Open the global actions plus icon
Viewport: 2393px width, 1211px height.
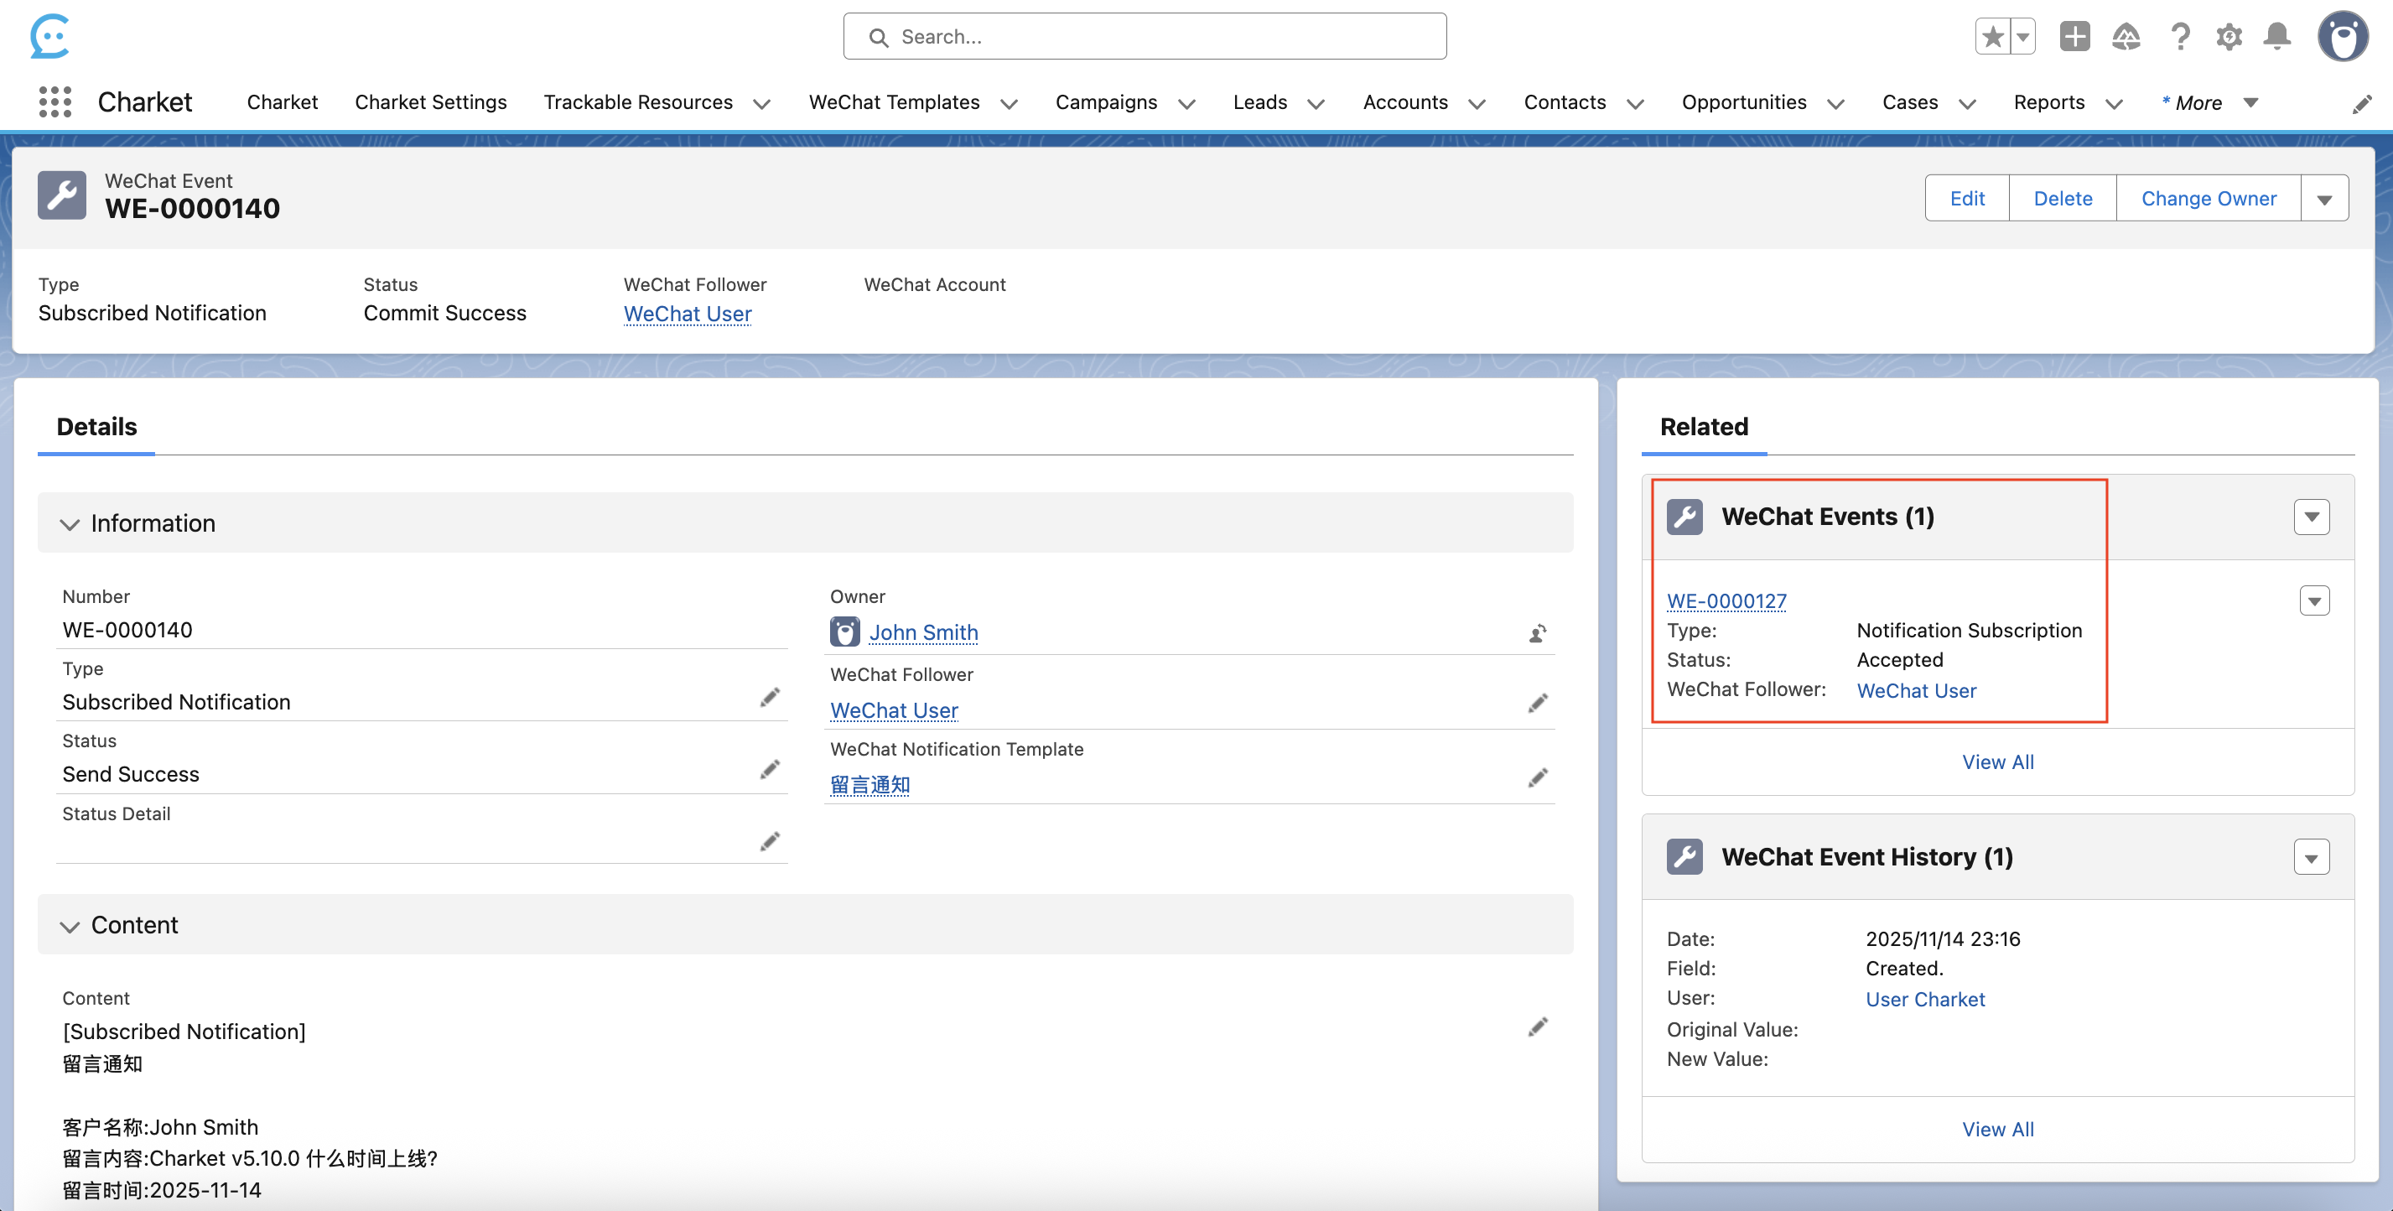(x=2074, y=37)
